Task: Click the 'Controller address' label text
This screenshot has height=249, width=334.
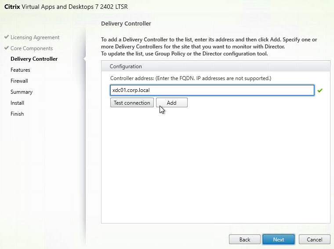Action: (x=191, y=78)
